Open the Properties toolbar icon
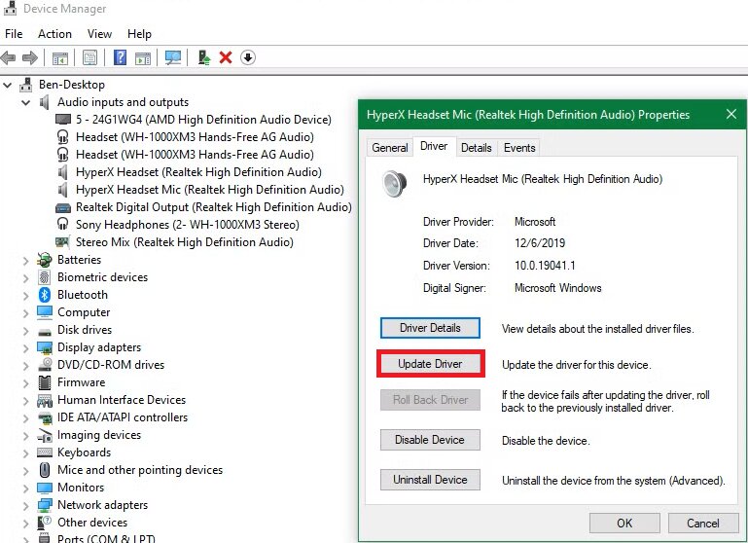 (89, 58)
